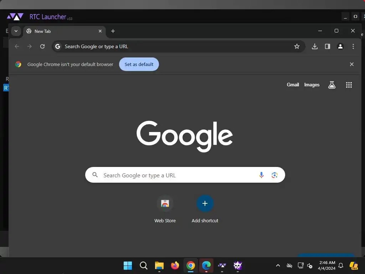The width and height of the screenshot is (365, 274).
Task: Open Google apps grid
Action: [349, 85]
